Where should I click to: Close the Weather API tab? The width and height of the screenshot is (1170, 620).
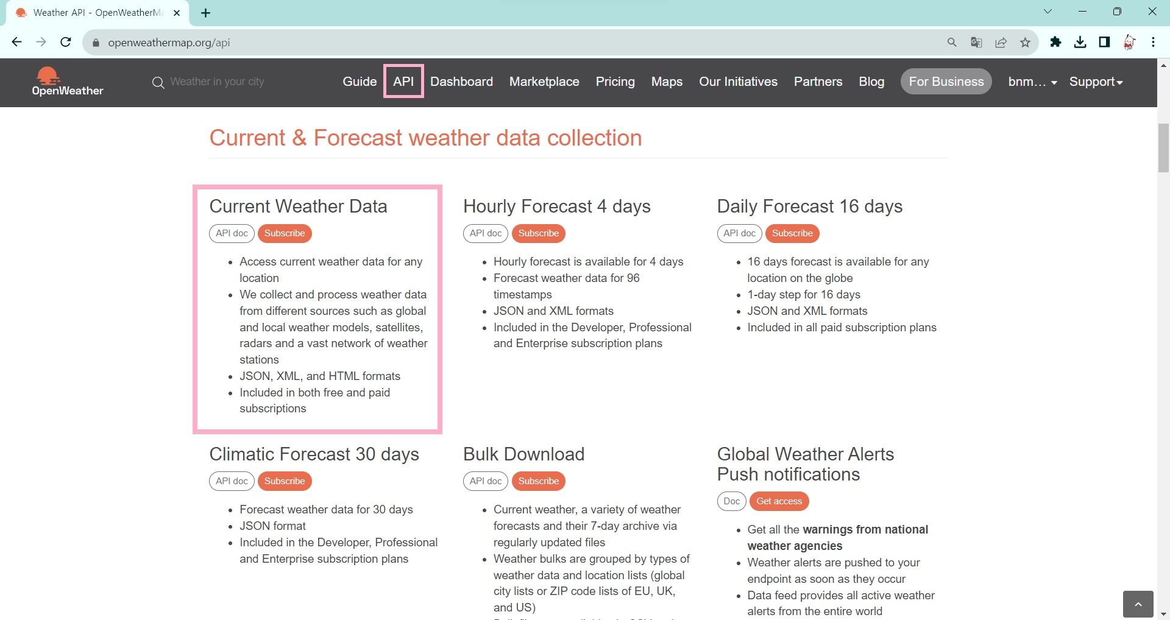pyautogui.click(x=177, y=13)
